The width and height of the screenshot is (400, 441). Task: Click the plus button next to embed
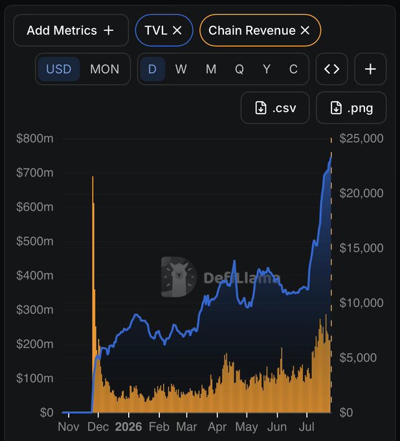tap(370, 69)
